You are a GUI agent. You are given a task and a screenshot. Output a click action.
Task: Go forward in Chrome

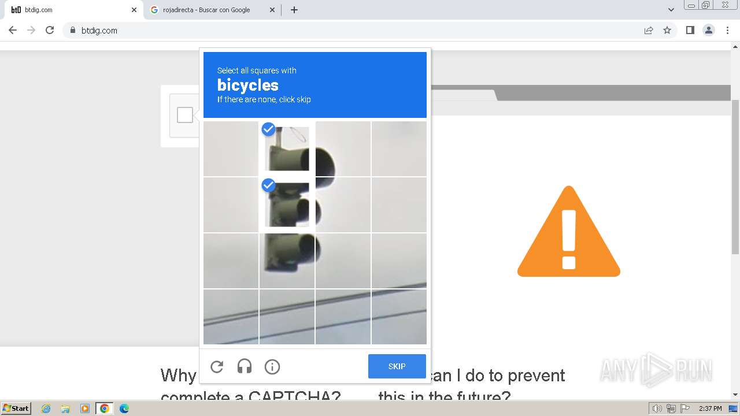click(31, 30)
